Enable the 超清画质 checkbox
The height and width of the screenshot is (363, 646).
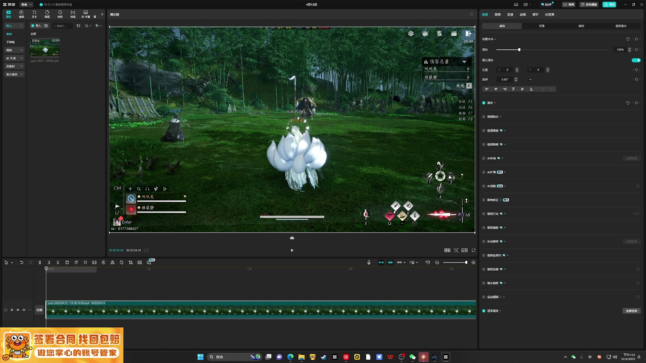(x=484, y=131)
